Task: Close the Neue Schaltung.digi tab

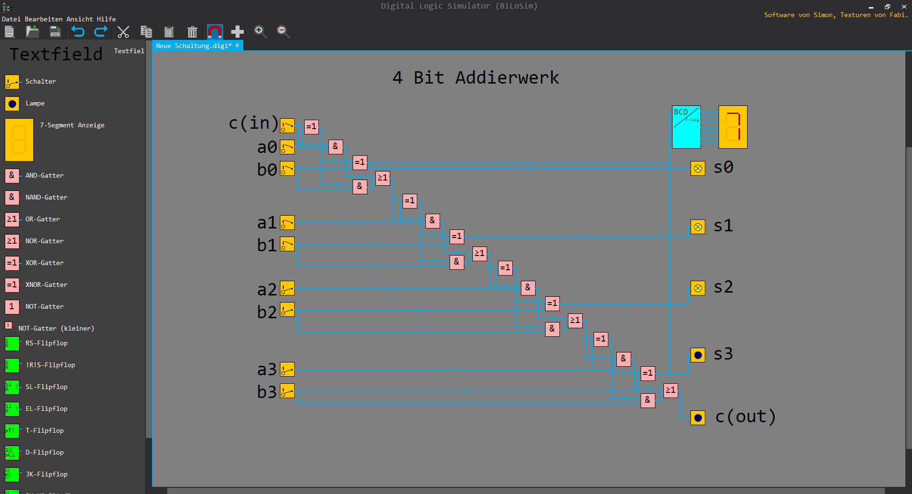Action: pyautogui.click(x=237, y=46)
